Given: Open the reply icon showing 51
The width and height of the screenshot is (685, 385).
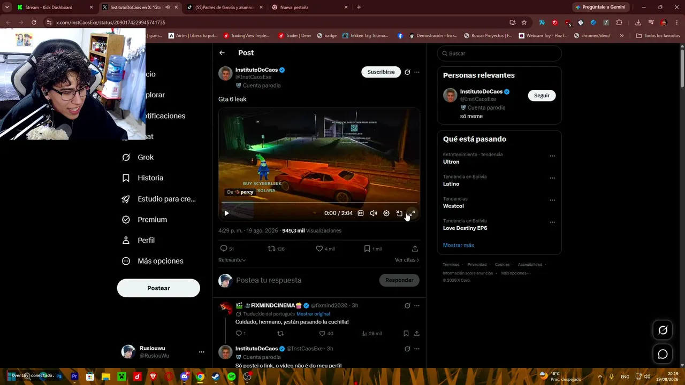Looking at the screenshot, I should pyautogui.click(x=224, y=249).
